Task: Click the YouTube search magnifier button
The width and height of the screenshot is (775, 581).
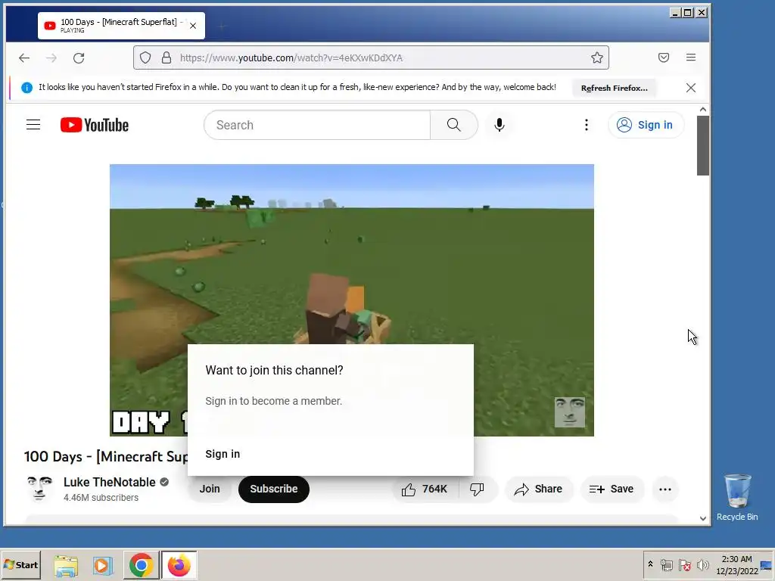Action: (x=454, y=125)
